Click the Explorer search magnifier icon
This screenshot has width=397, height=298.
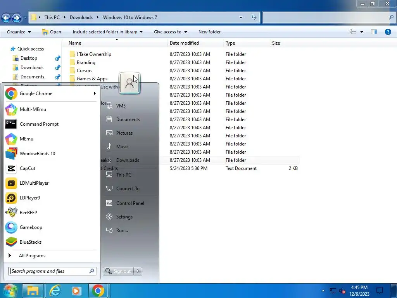point(391,17)
